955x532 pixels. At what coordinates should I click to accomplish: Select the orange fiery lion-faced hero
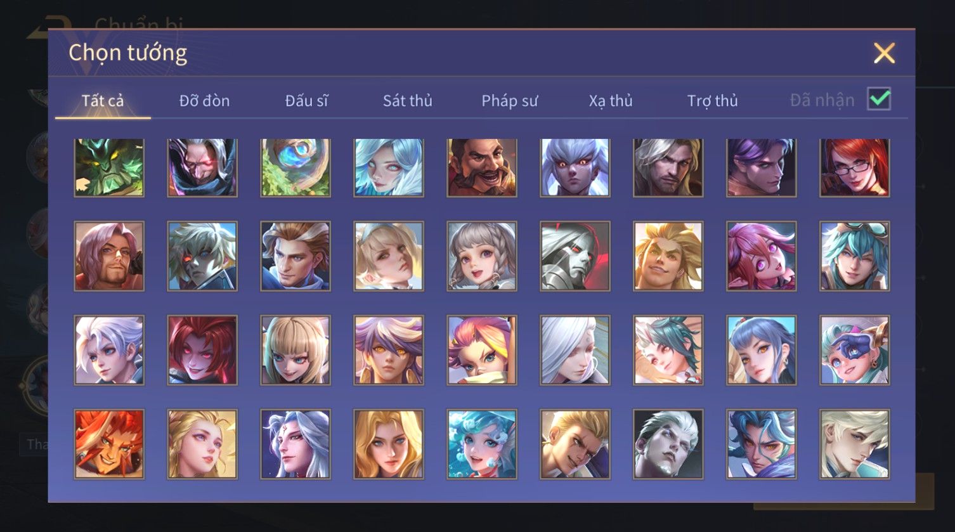109,444
